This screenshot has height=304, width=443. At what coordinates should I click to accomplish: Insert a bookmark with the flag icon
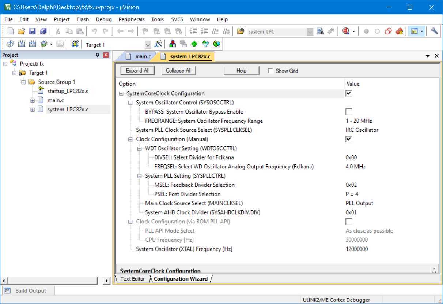tap(145, 31)
